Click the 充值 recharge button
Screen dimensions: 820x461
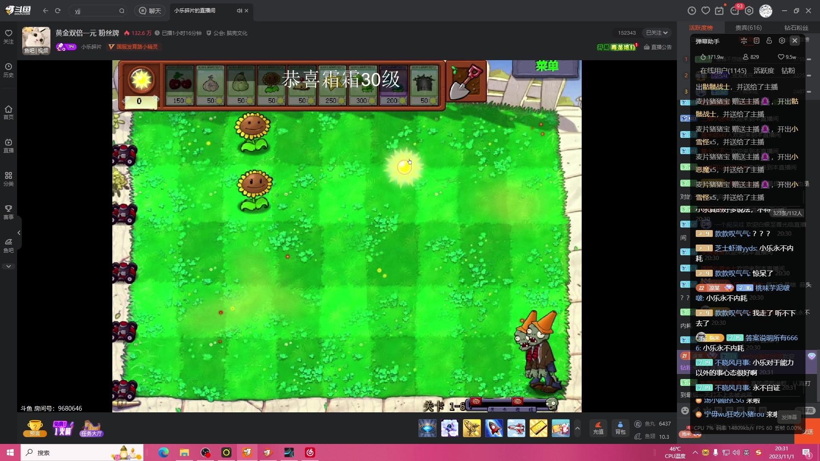598,428
